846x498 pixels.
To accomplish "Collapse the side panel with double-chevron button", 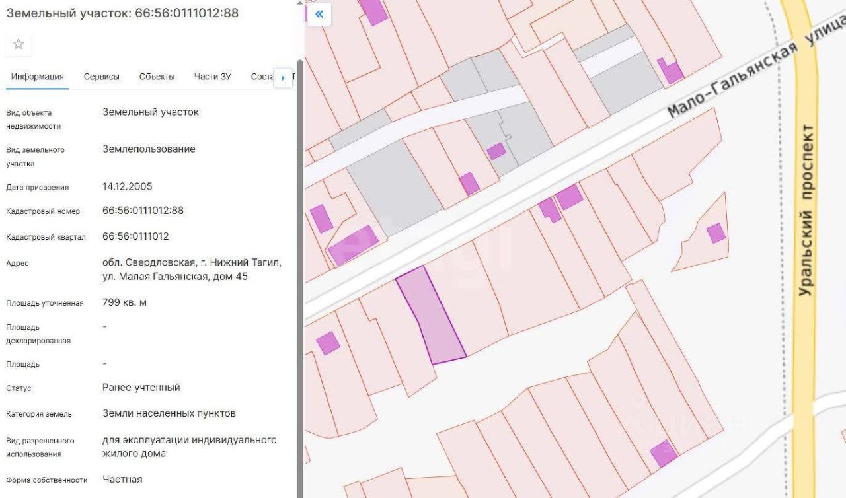I will pos(319,14).
